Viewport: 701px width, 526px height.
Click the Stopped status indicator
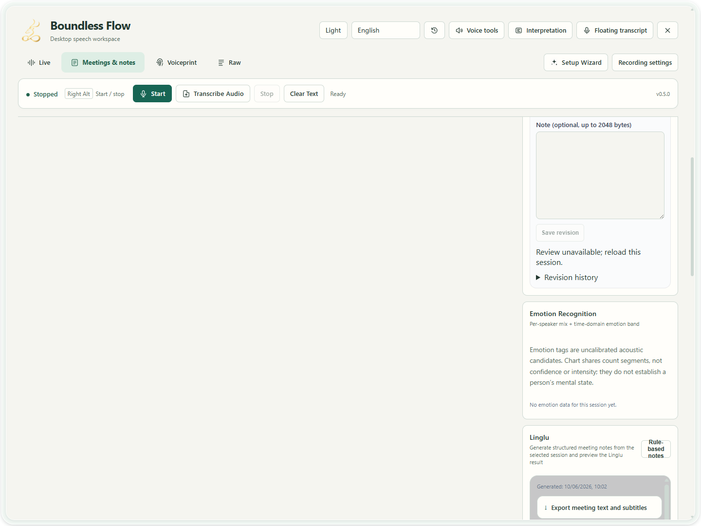pyautogui.click(x=42, y=94)
